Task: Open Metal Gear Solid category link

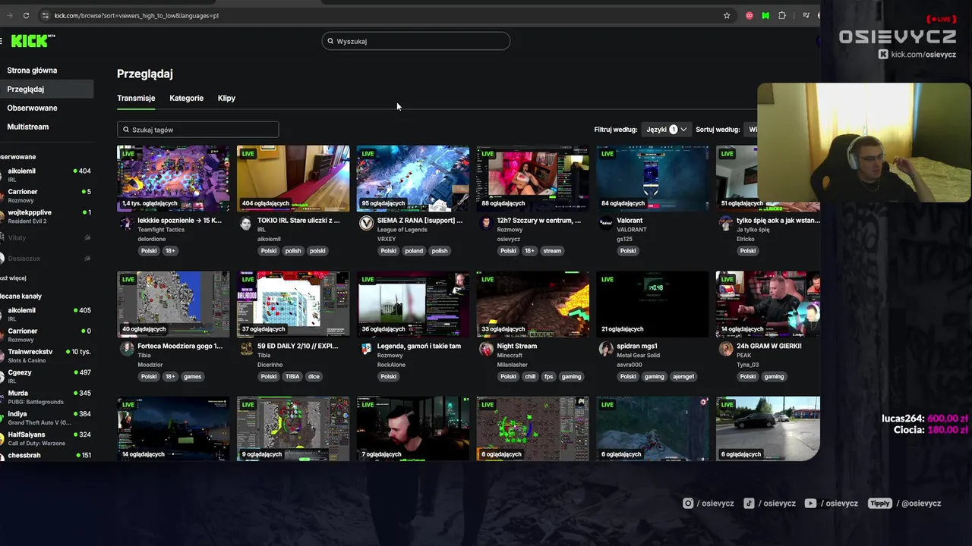Action: [639, 356]
